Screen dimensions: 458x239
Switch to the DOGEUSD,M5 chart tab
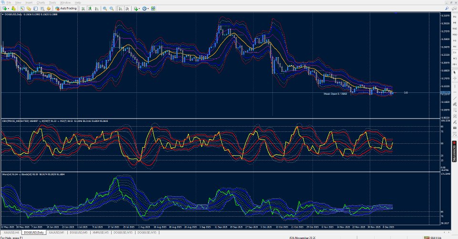click(x=78, y=233)
